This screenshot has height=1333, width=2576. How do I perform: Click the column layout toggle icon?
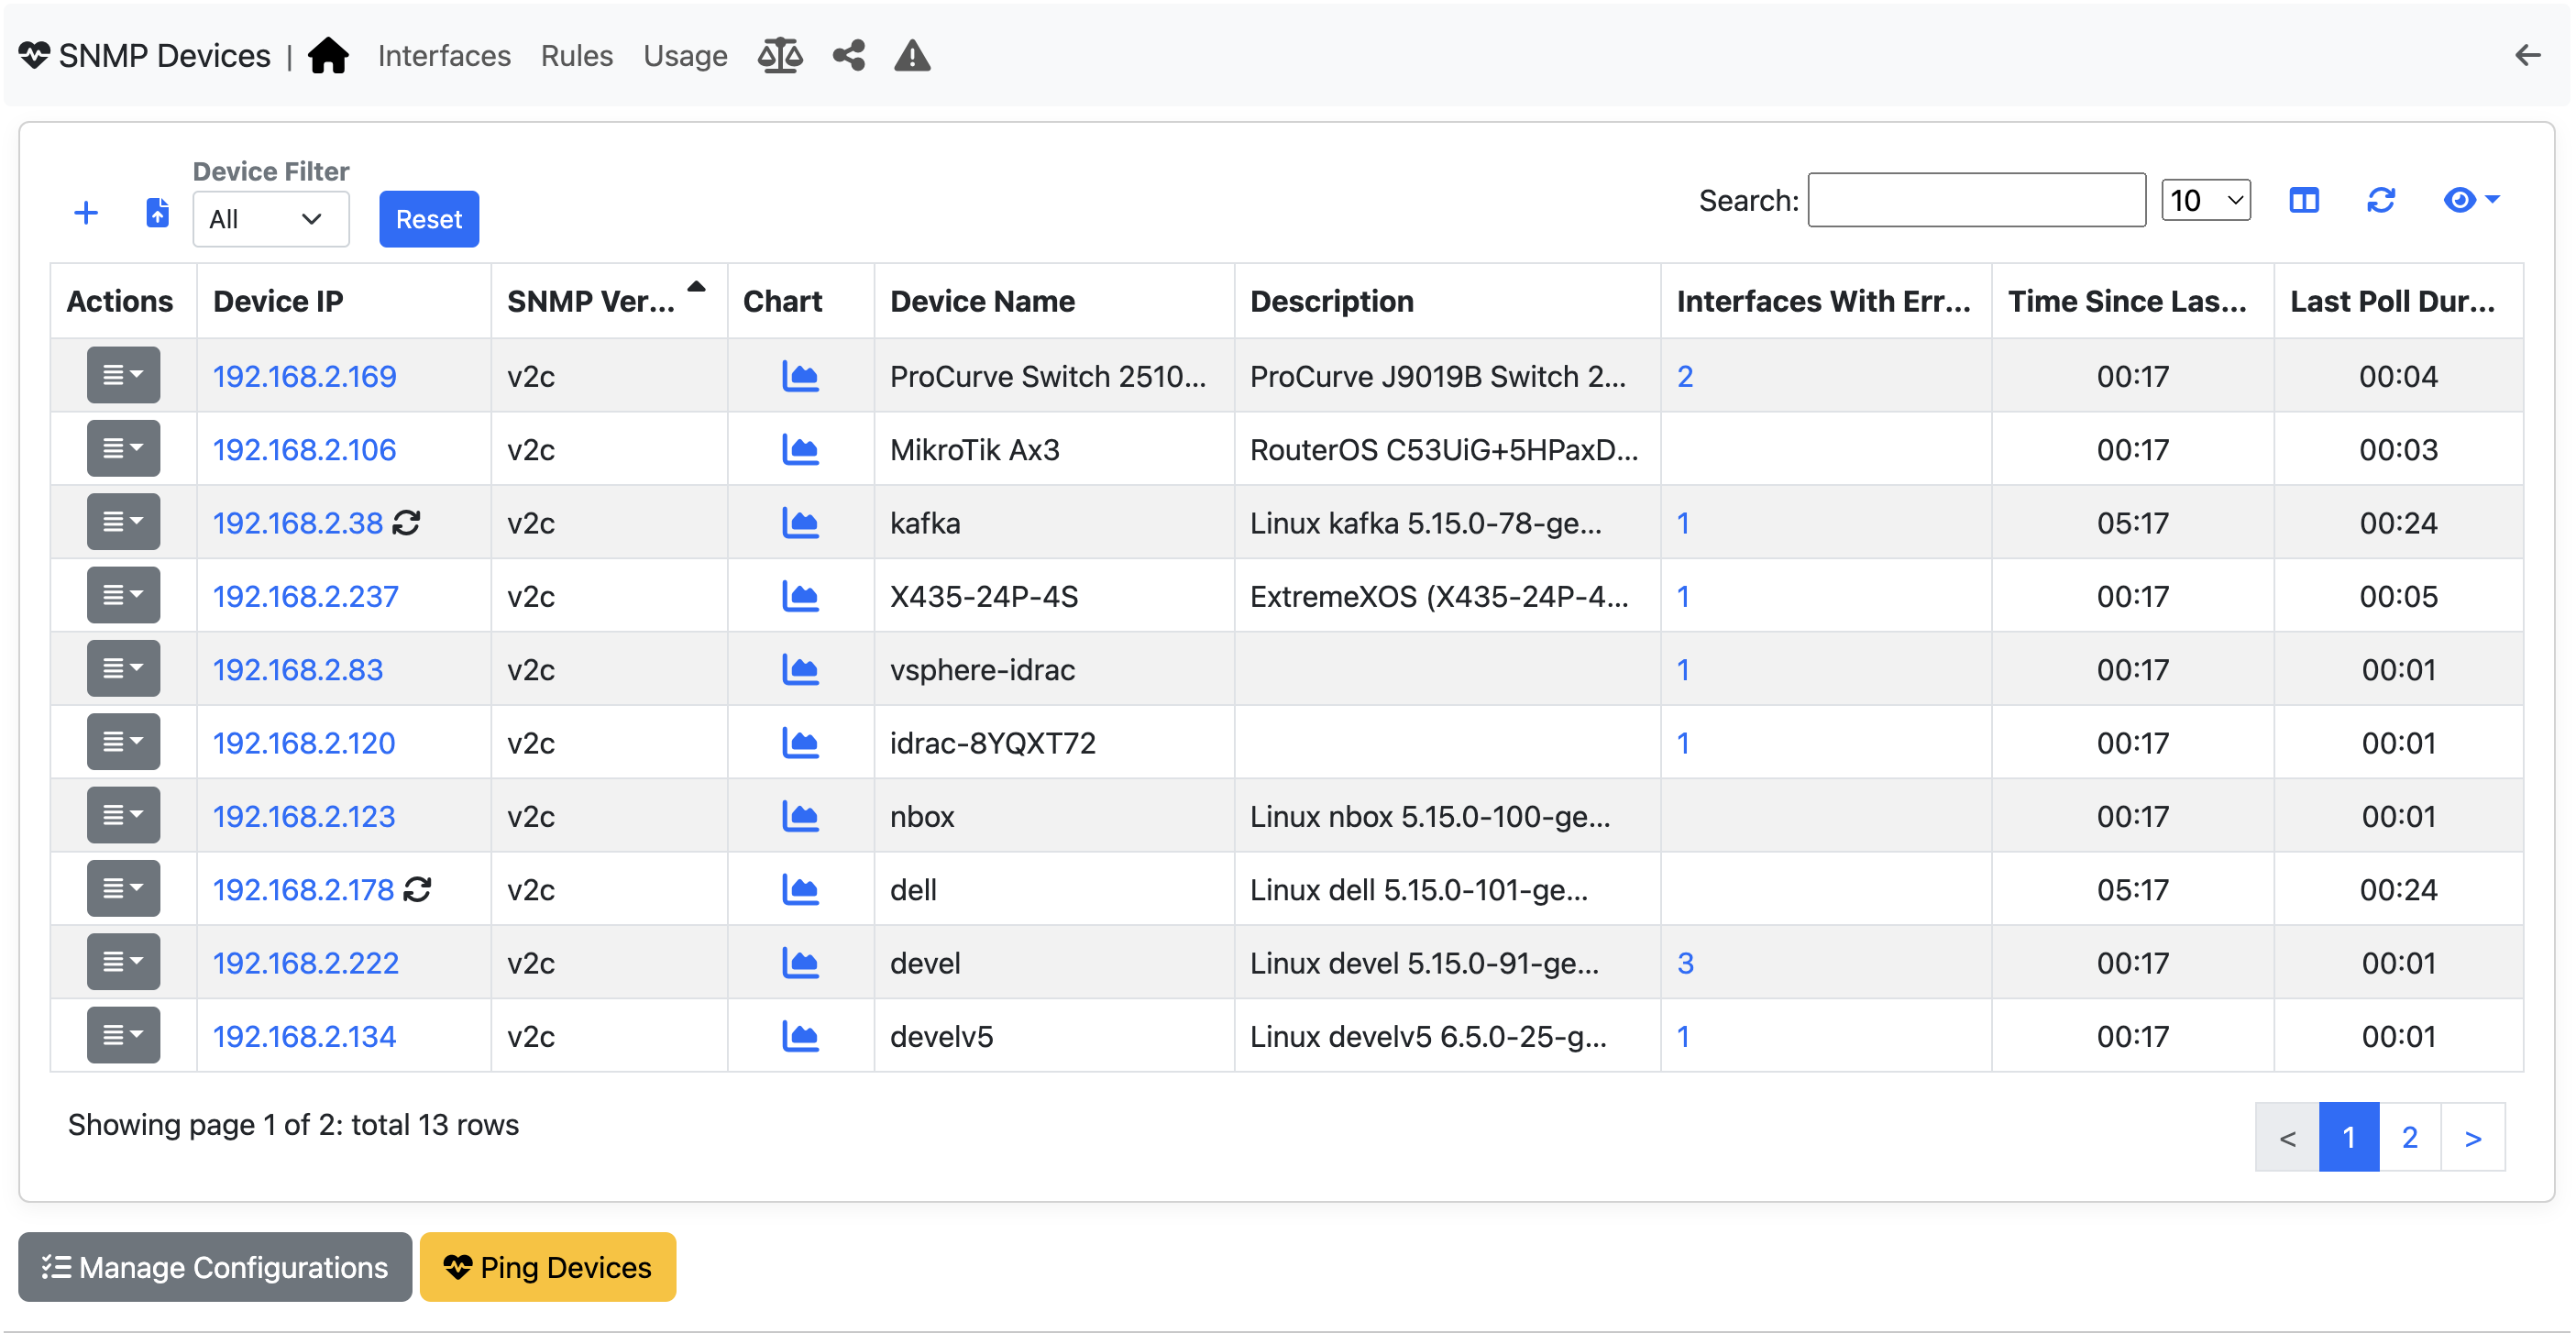[2304, 201]
